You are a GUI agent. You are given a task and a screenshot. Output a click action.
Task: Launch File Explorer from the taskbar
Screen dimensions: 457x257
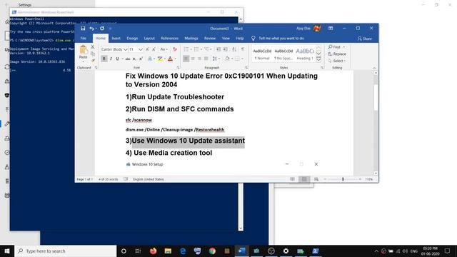click(168, 251)
